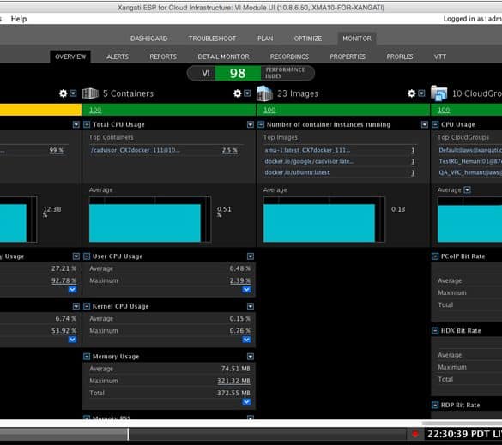The height and width of the screenshot is (445, 502).
Task: Collapse the RDP Bit Rate panel
Action: point(435,405)
